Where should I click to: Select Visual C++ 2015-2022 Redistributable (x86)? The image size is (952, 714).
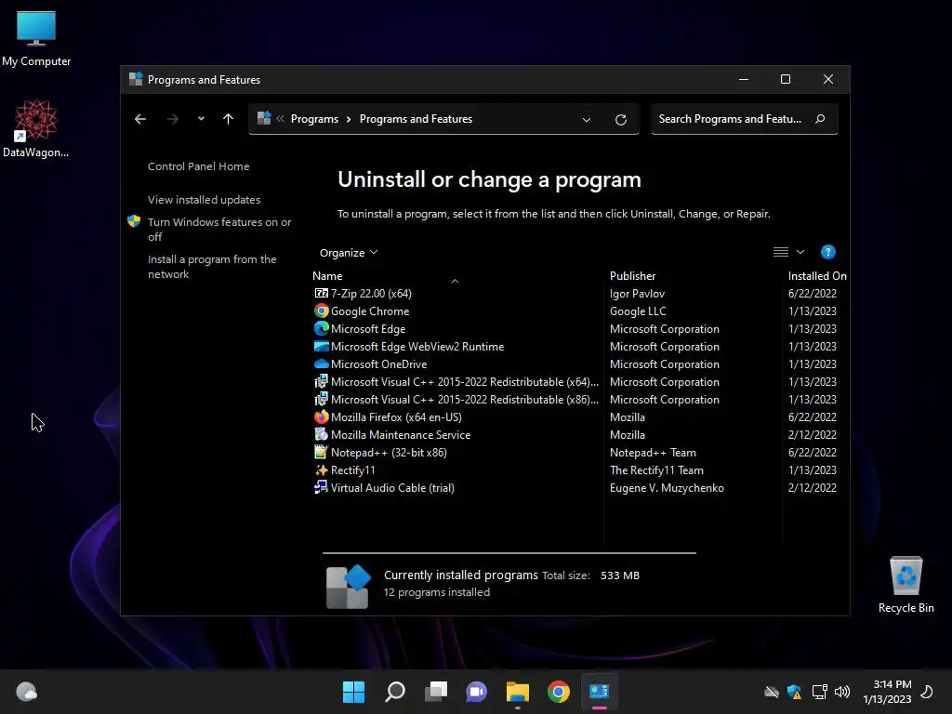coord(465,399)
